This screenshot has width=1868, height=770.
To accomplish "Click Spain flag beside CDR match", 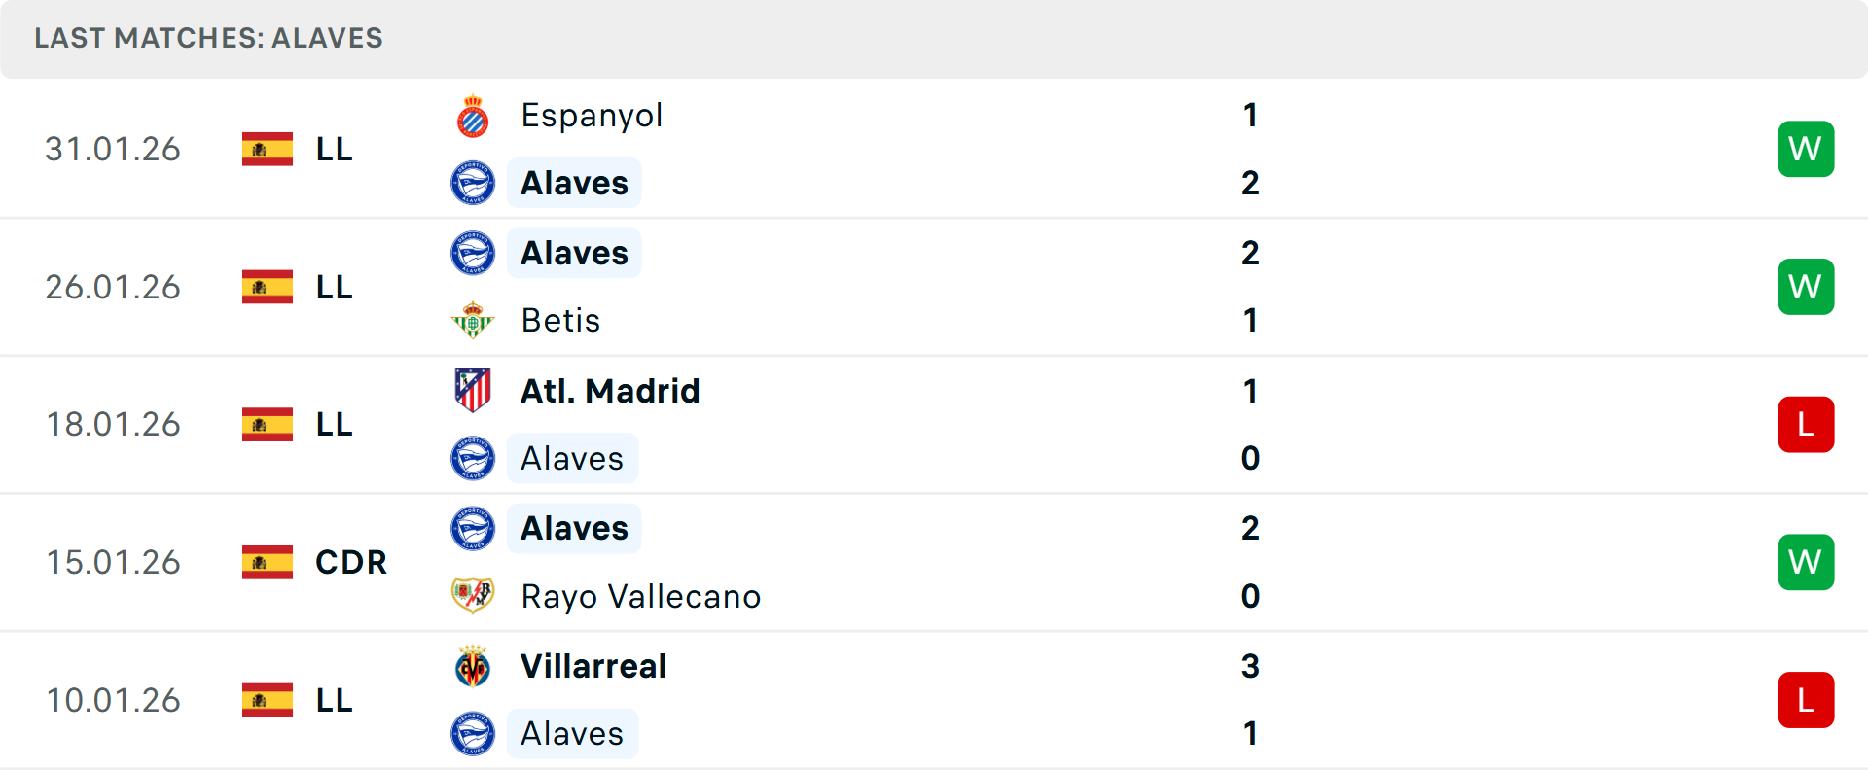I will 268,562.
